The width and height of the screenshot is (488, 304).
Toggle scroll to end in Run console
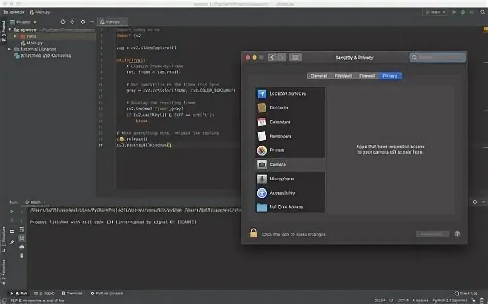coord(22,238)
